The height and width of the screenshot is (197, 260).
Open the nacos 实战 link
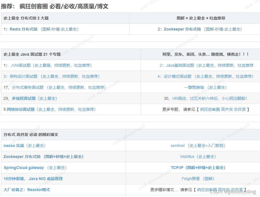(x=25, y=146)
